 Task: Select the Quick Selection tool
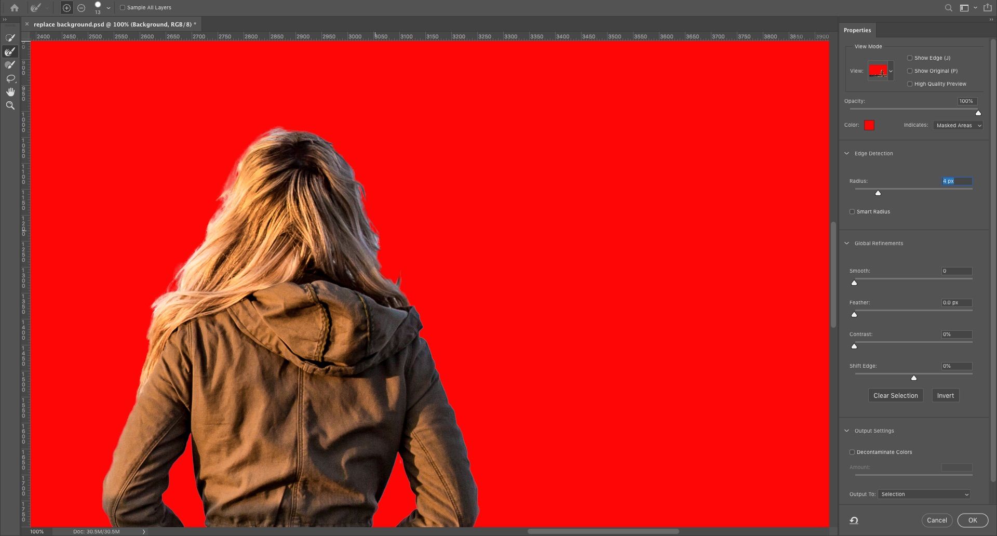tap(10, 38)
